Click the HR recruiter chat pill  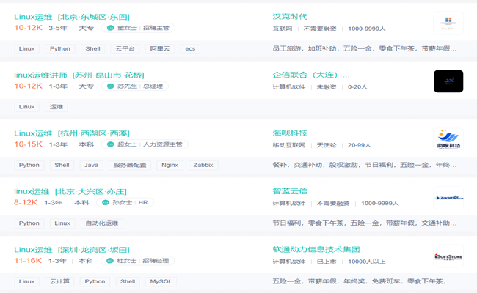point(125,202)
